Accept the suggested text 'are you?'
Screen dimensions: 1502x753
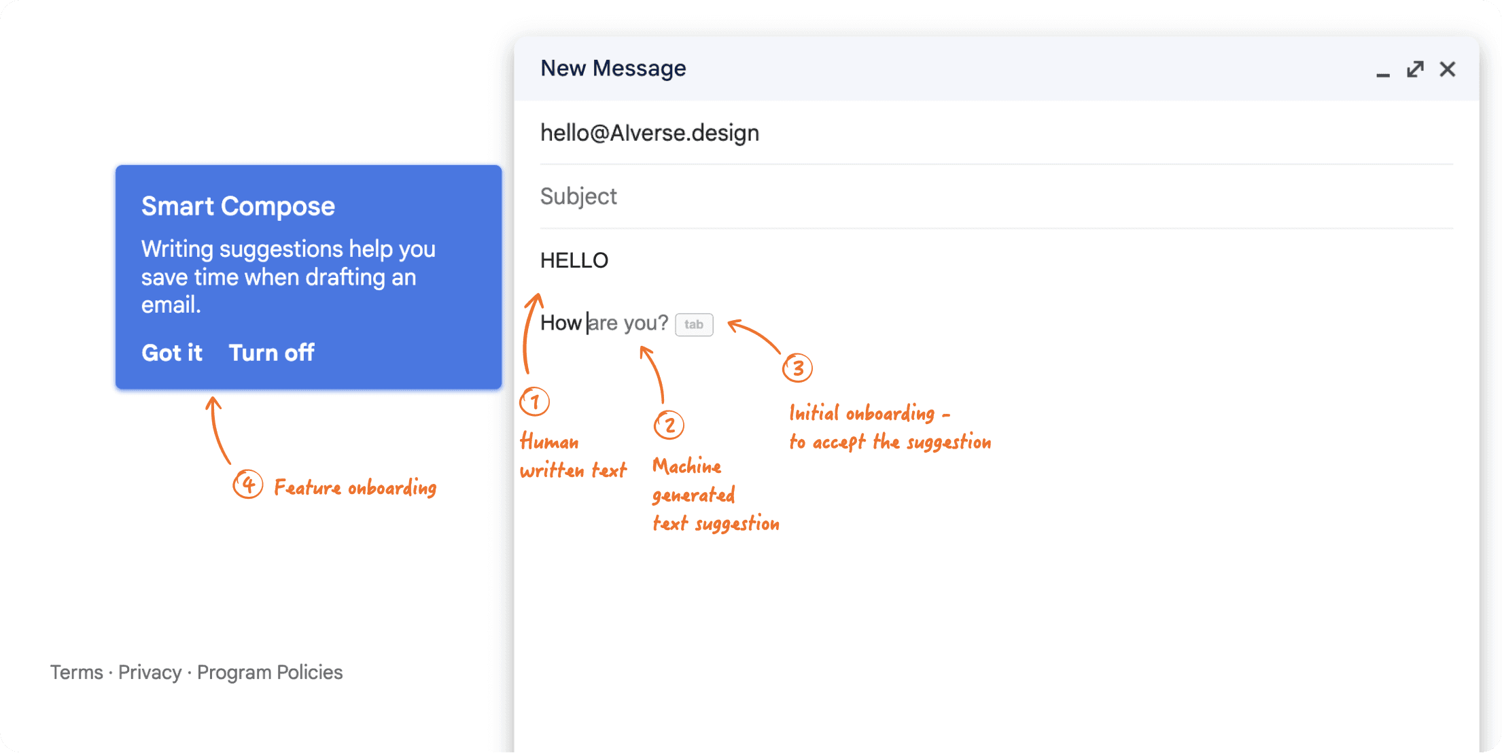point(694,325)
